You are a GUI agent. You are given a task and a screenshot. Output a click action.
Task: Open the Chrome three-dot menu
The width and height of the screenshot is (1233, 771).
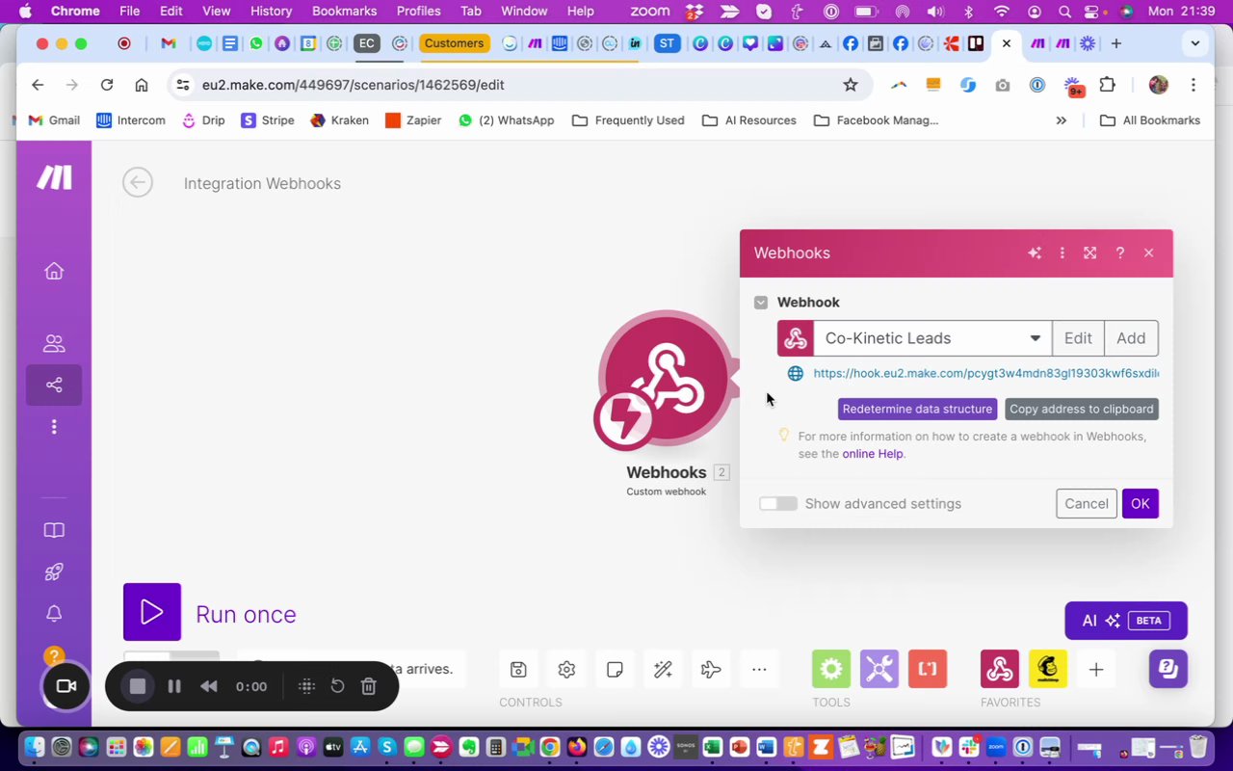1194,85
